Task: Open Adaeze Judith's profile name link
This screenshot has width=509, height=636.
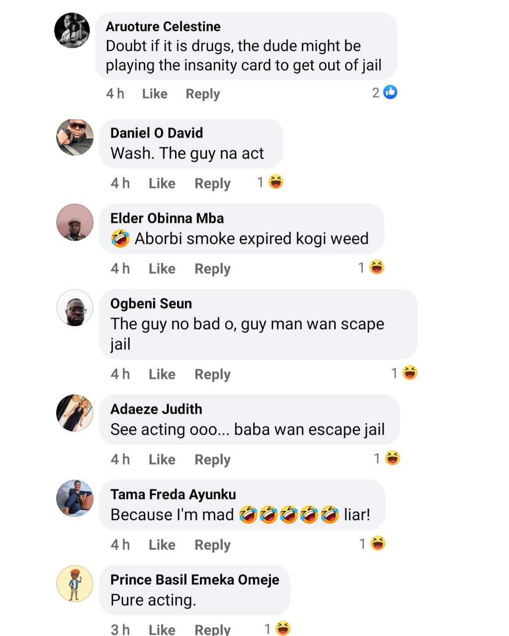Action: (x=156, y=409)
